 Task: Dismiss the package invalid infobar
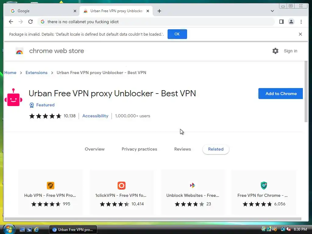(300, 34)
